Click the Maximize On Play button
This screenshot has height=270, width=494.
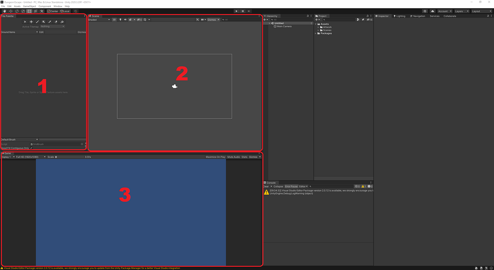click(x=215, y=157)
